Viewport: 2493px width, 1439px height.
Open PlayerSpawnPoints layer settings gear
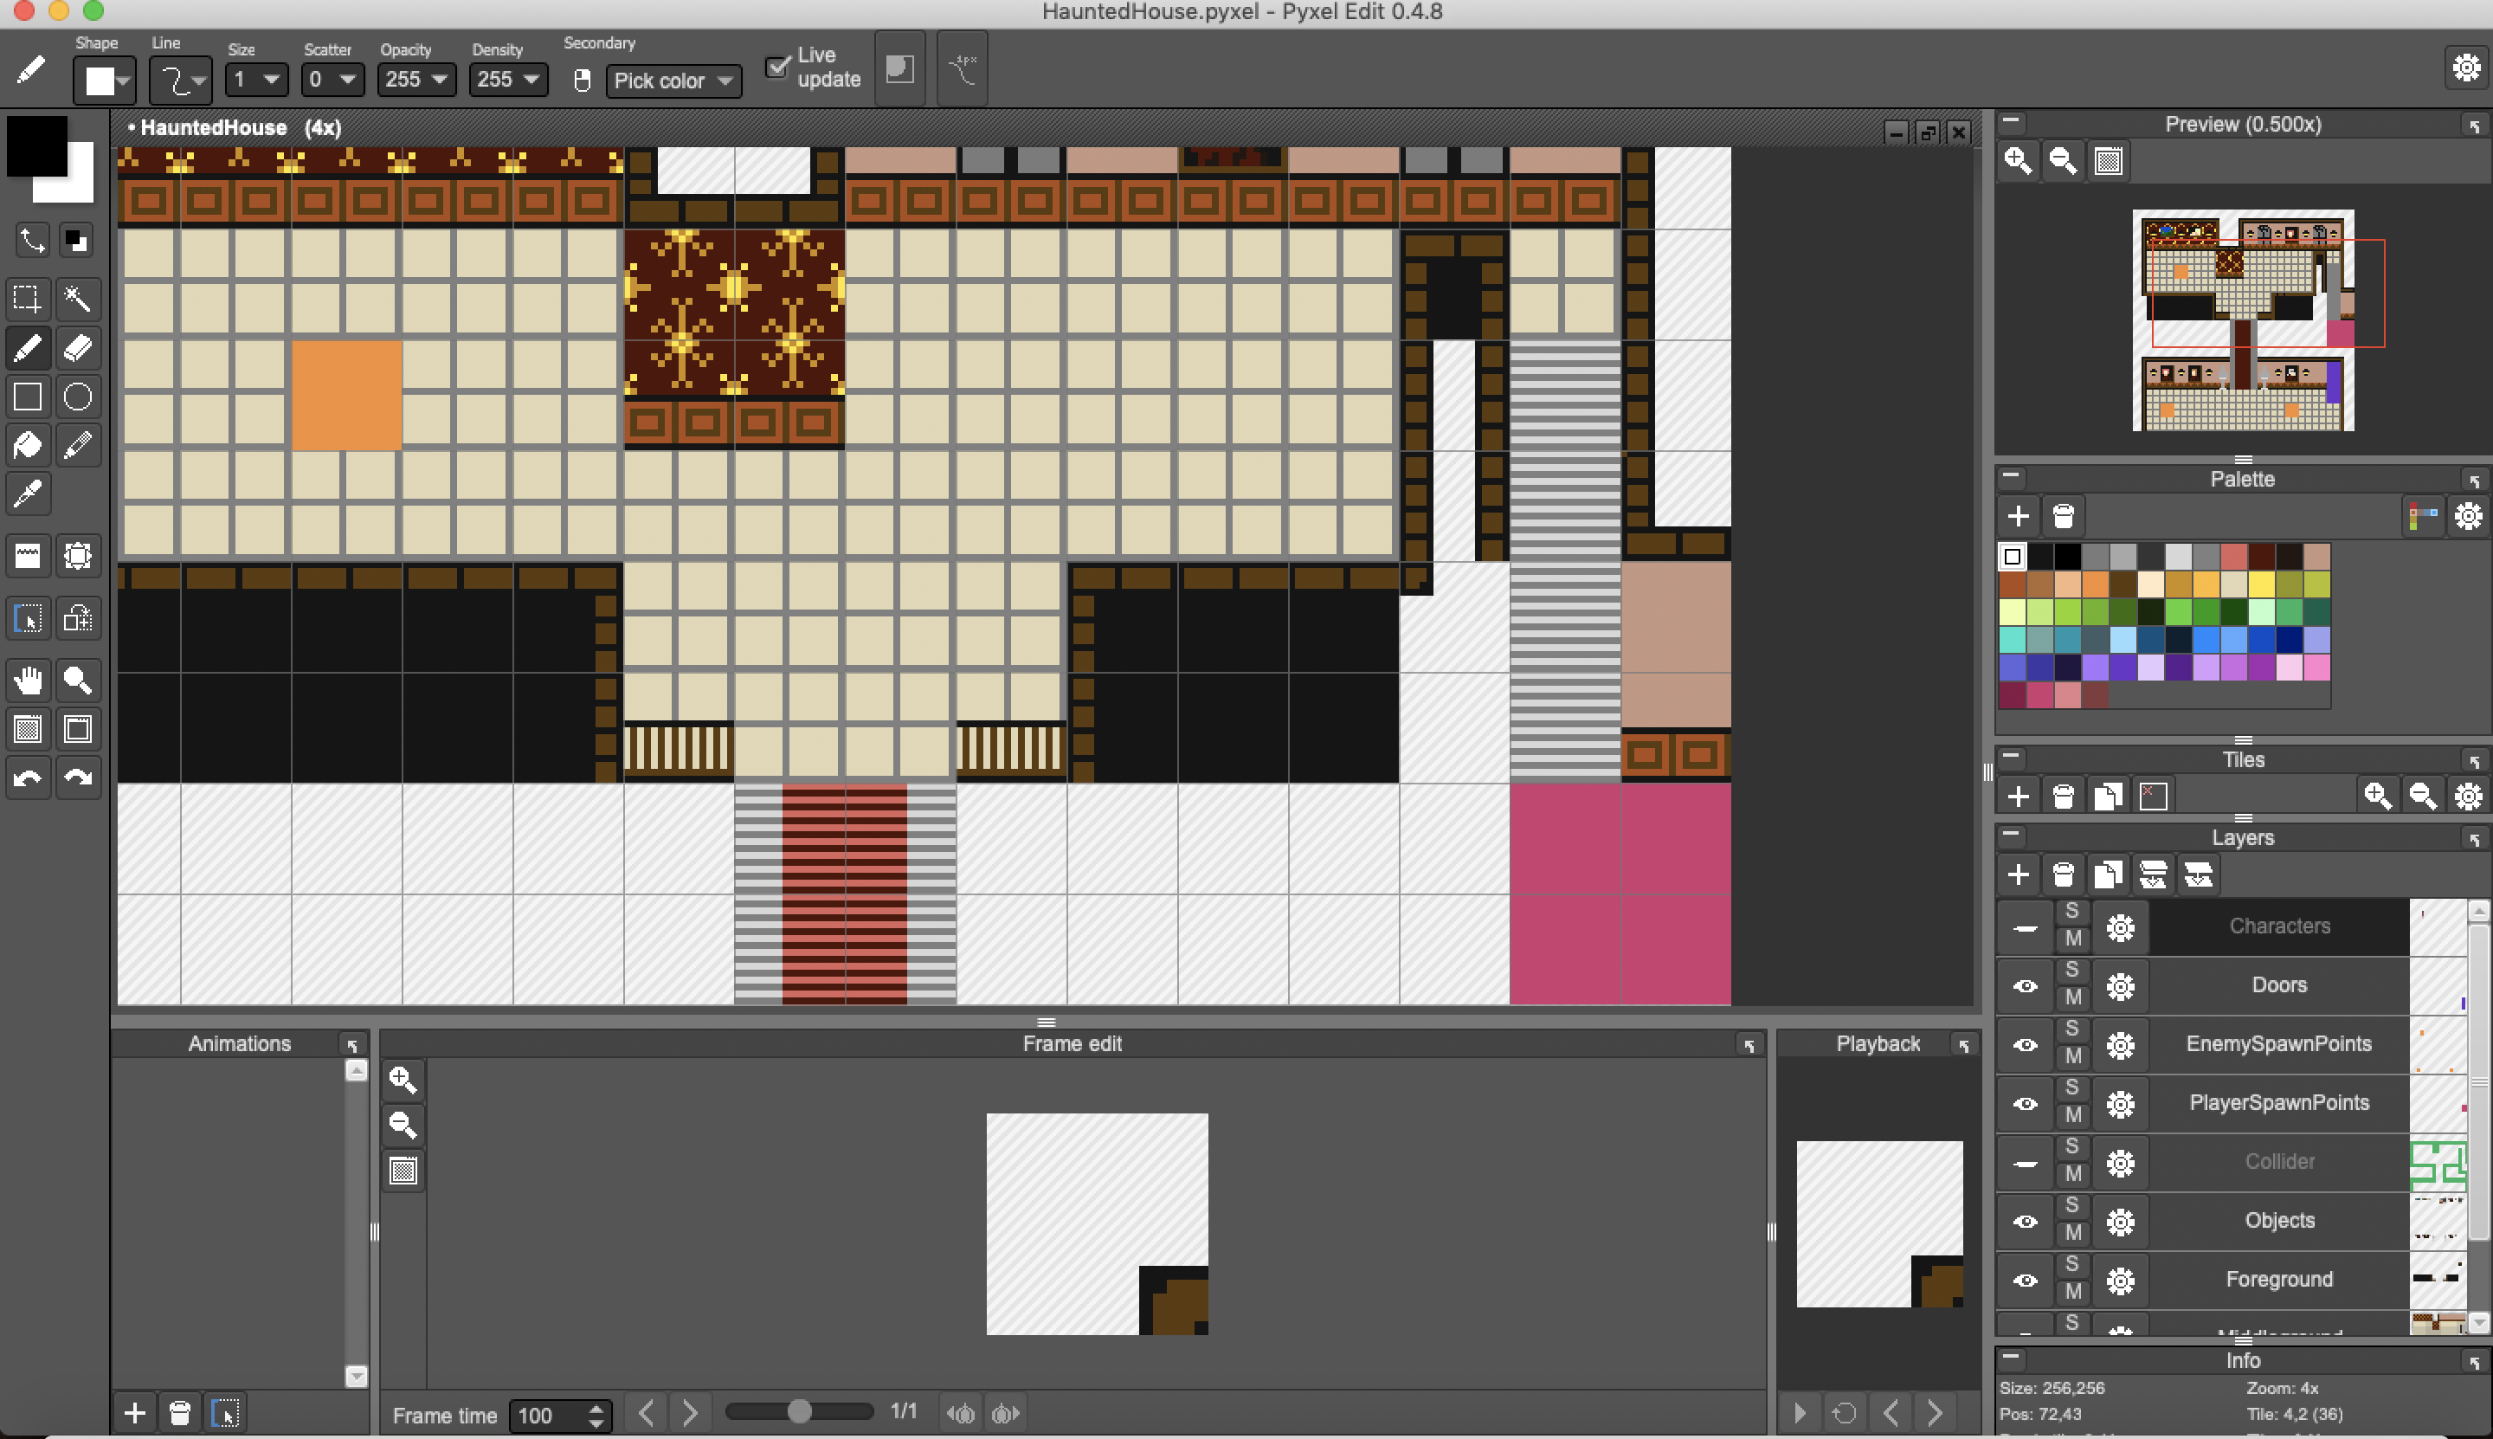point(2120,1104)
